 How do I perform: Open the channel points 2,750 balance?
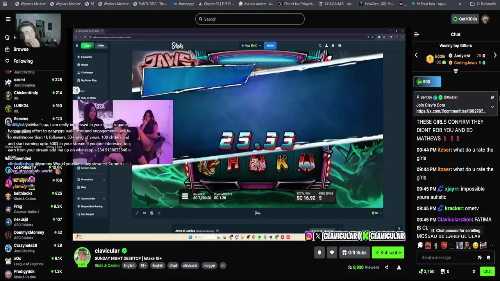[x=426, y=271]
